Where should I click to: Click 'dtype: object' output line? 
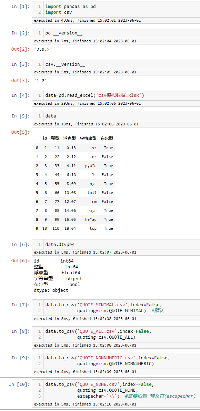tap(51, 290)
